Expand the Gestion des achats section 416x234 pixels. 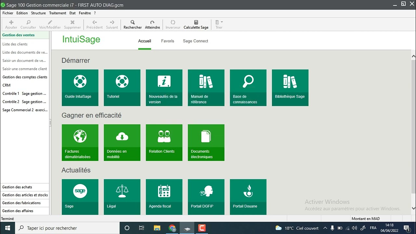coord(25,187)
